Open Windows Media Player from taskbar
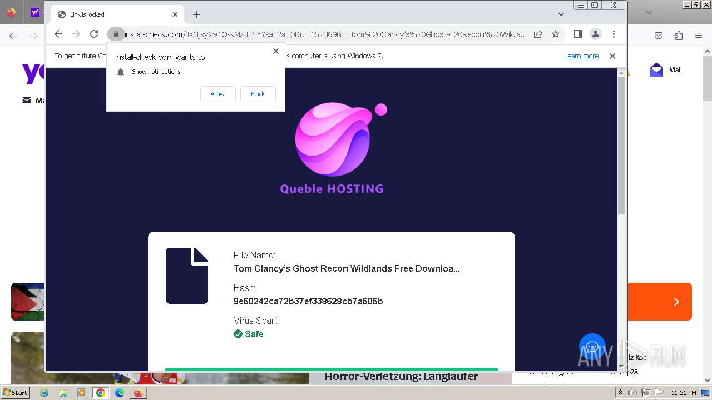The height and width of the screenshot is (400, 712). pyautogui.click(x=82, y=393)
